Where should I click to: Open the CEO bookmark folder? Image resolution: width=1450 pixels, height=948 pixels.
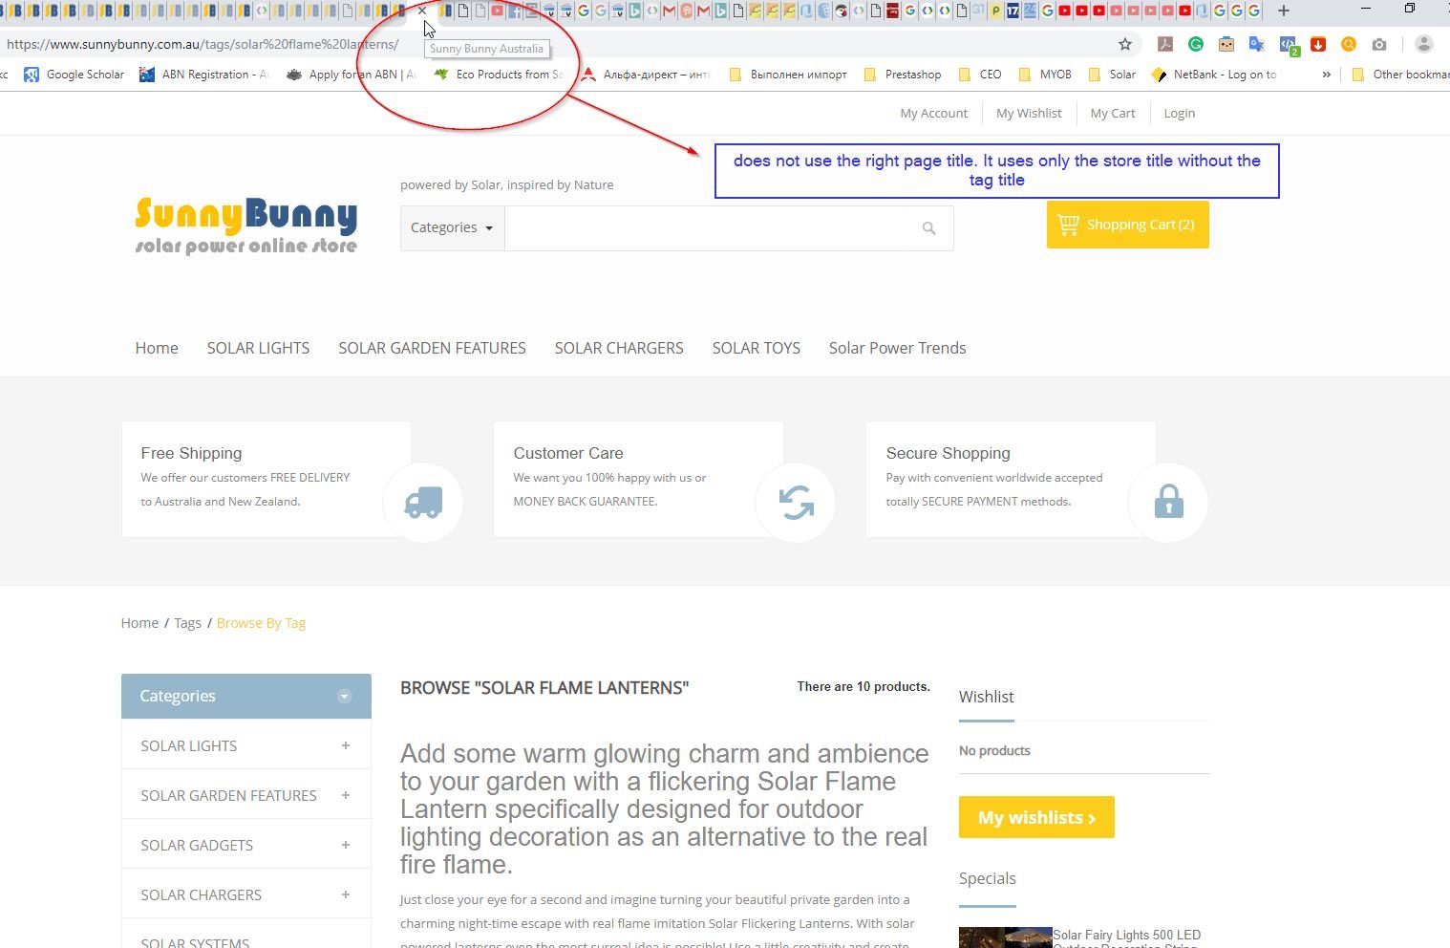tap(980, 75)
